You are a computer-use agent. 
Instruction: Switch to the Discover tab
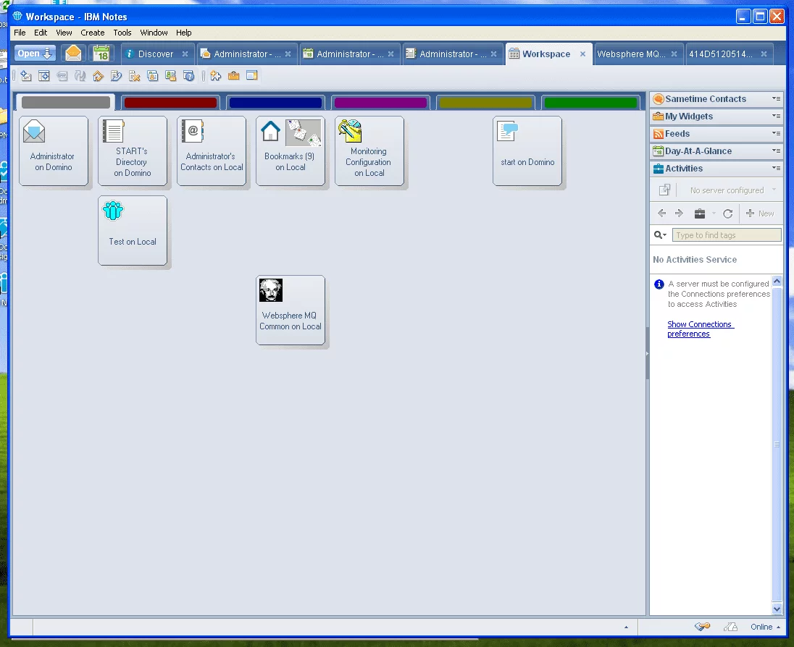[x=156, y=54]
